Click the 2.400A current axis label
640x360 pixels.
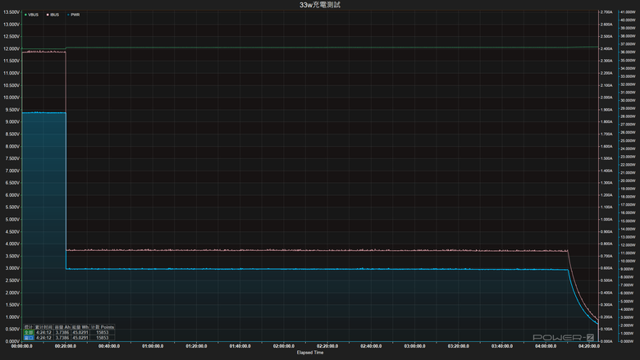click(x=606, y=49)
